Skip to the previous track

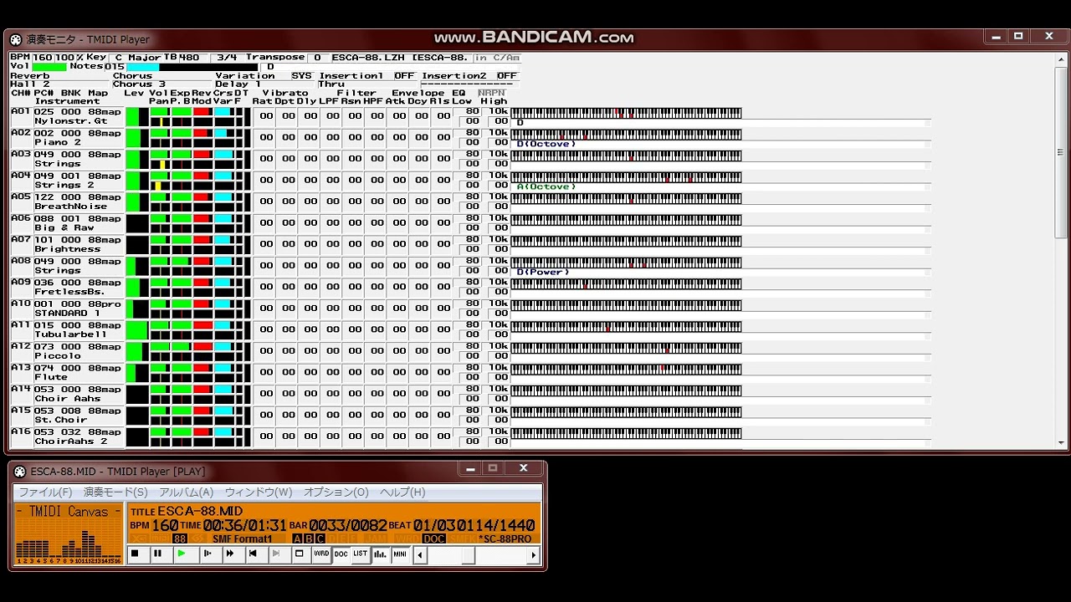point(253,554)
